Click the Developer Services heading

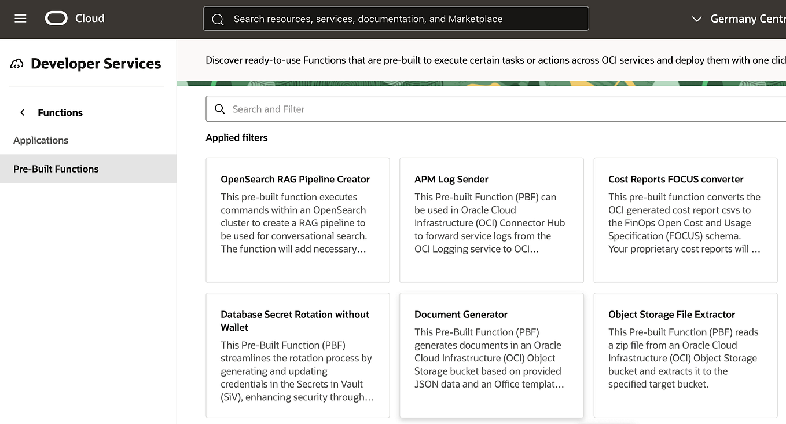click(x=96, y=63)
